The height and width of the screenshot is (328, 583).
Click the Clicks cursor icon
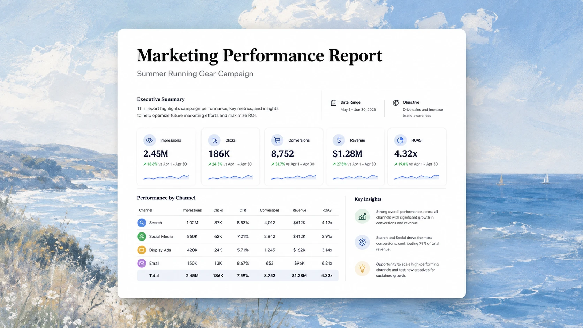214,140
